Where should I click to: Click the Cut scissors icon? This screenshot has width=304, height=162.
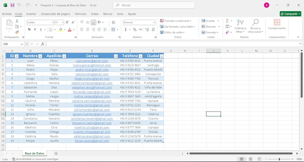click(17, 21)
